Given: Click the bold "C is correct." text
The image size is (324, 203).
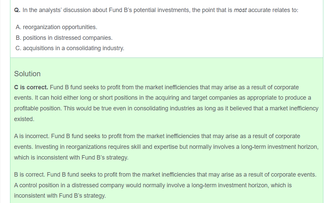Looking at the screenshot, I should 31,87.
